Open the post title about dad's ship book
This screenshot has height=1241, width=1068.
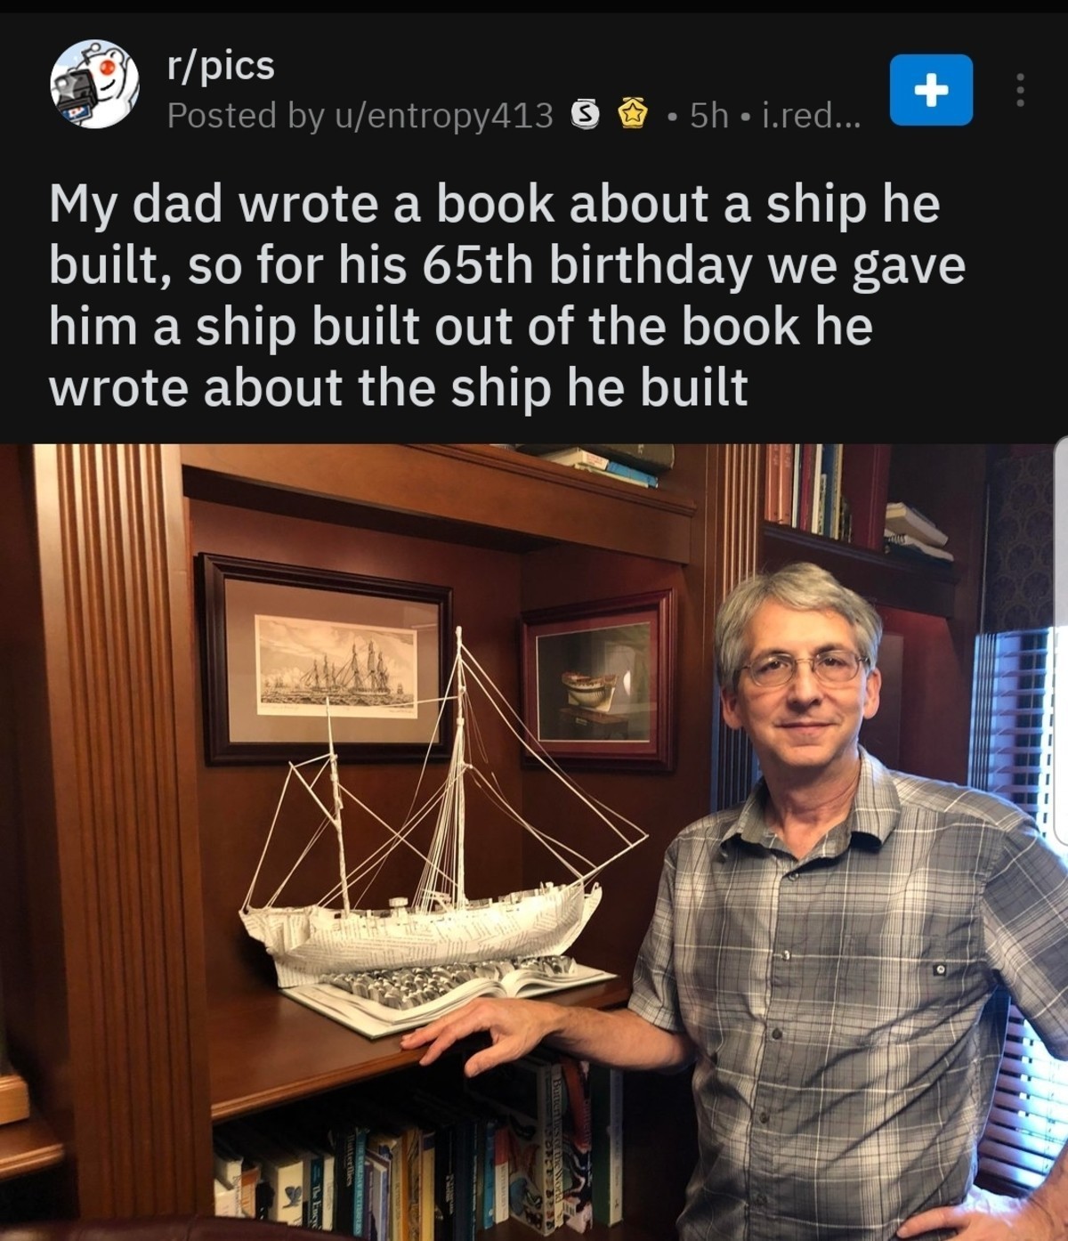point(507,296)
